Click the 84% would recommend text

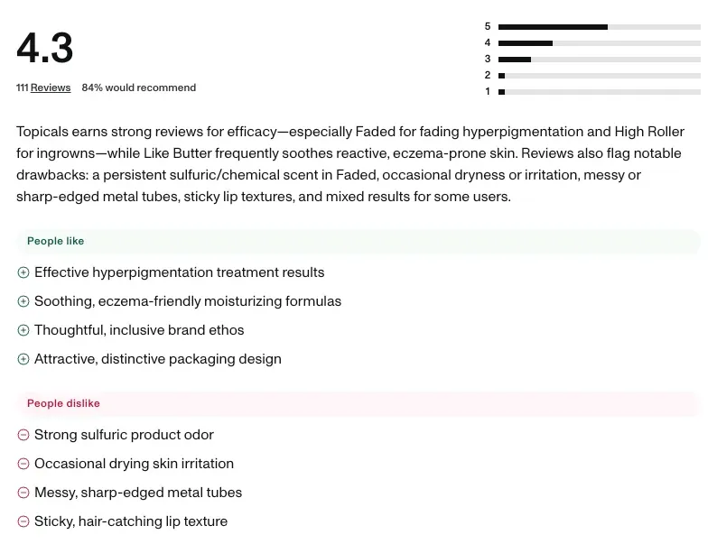[139, 88]
